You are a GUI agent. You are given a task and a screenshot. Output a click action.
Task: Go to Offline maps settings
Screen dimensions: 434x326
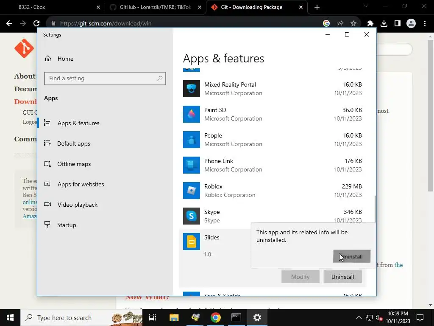[x=74, y=164]
